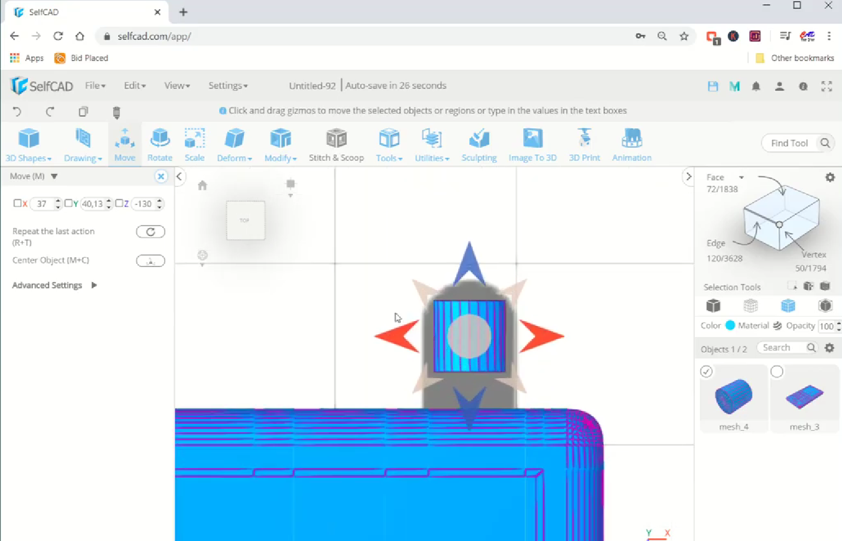842x541 pixels.
Task: Expand the Drawing tools dropdown
Action: point(83,144)
